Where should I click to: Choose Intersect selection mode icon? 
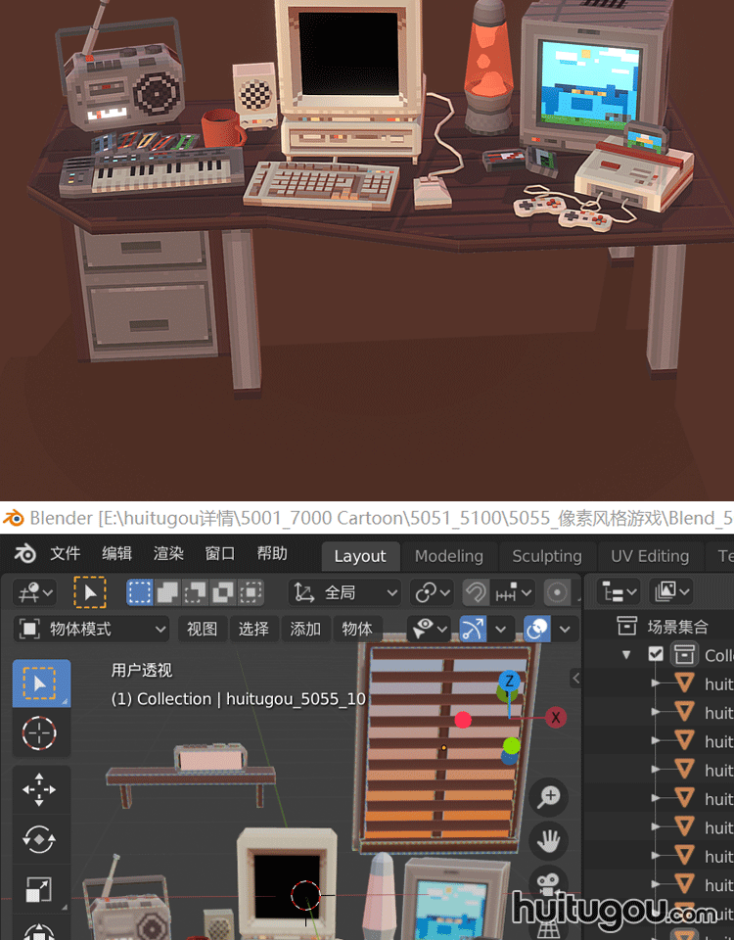(251, 593)
